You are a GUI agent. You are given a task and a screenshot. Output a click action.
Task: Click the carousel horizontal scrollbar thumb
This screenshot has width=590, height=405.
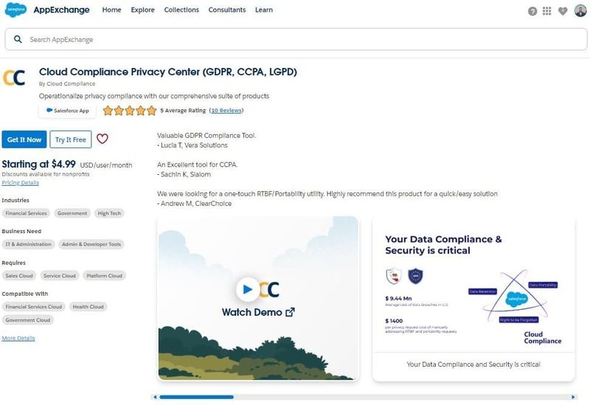(x=196, y=397)
